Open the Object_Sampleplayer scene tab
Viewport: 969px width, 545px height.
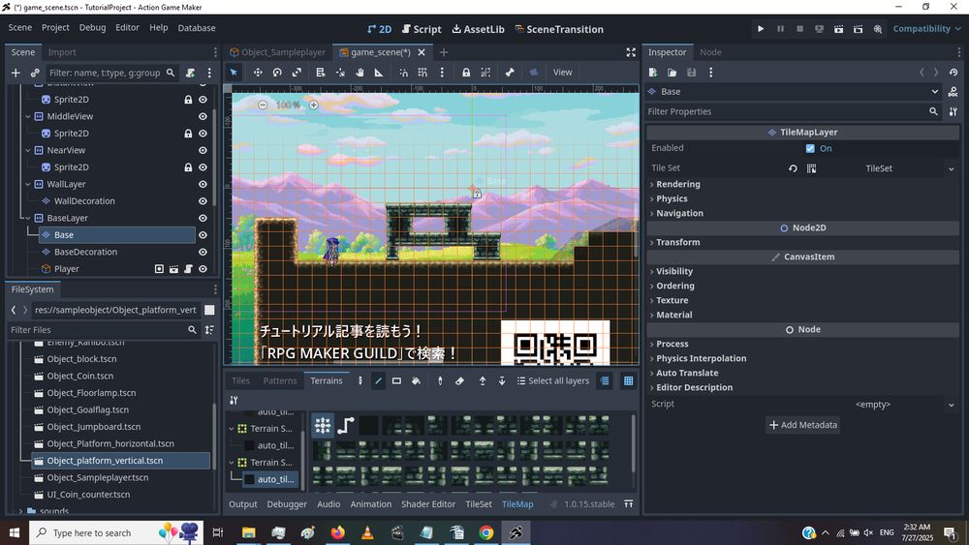pos(277,52)
